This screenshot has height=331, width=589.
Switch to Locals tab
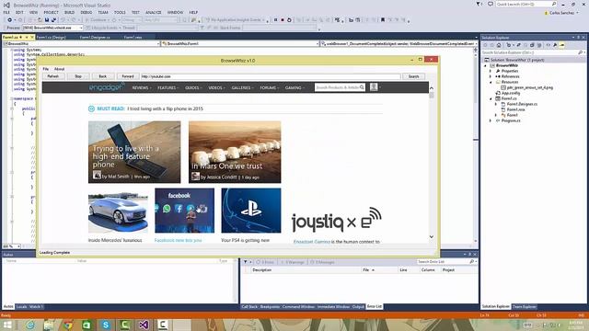[21, 306]
